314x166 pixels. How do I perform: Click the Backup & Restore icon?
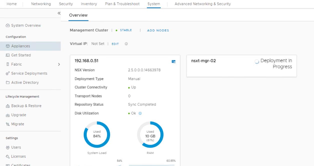pyautogui.click(x=8, y=106)
